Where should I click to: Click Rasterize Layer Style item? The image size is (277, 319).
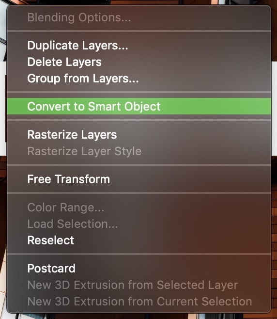pyautogui.click(x=139, y=151)
